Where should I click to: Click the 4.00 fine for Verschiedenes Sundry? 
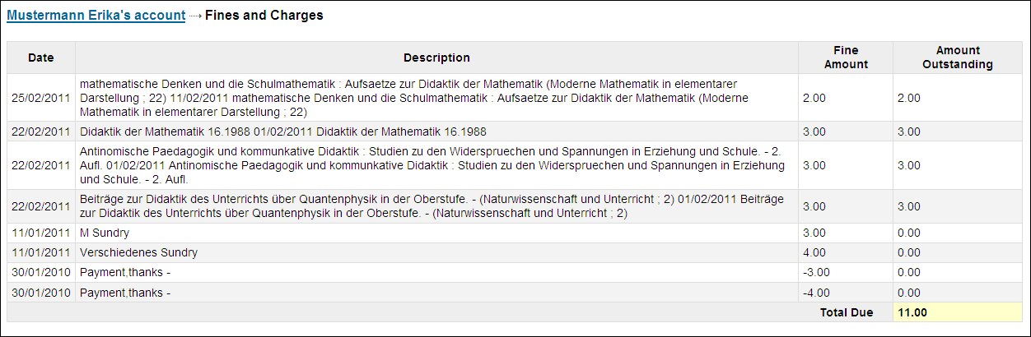pyautogui.click(x=814, y=252)
